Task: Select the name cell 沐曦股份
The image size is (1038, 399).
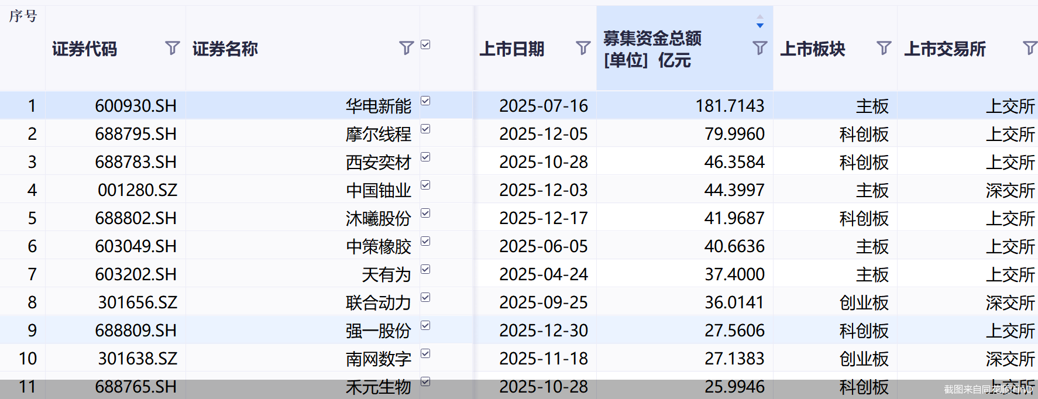Action: 379,218
